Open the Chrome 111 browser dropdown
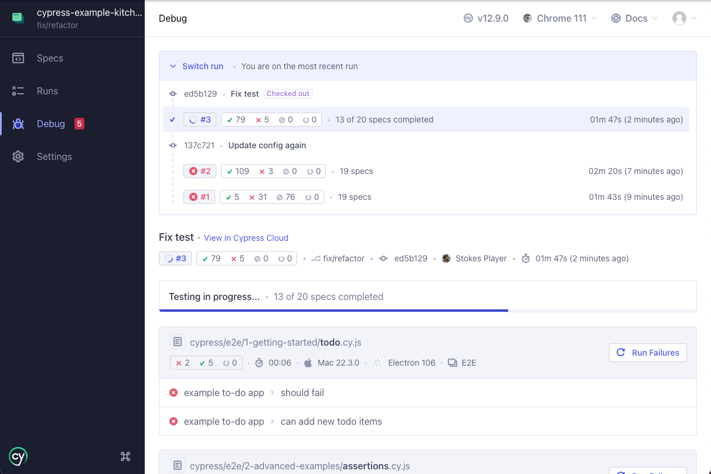The width and height of the screenshot is (711, 474). (x=560, y=18)
